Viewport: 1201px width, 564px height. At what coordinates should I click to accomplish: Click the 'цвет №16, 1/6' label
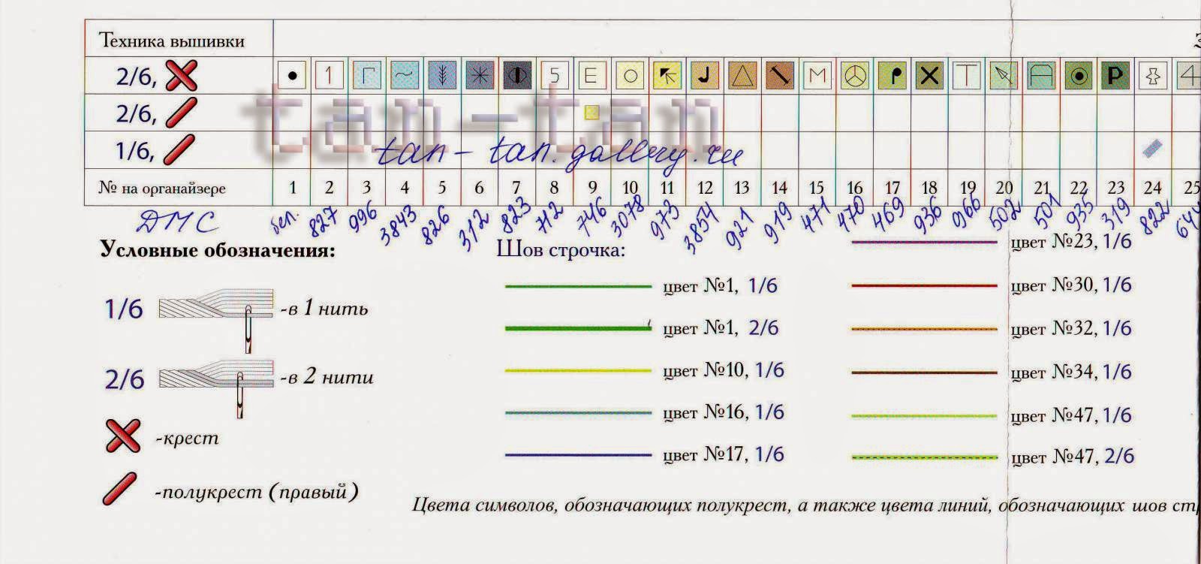point(724,412)
